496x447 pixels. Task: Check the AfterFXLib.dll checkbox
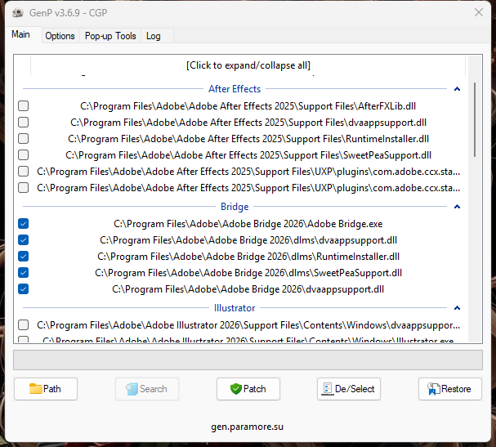pyautogui.click(x=24, y=105)
